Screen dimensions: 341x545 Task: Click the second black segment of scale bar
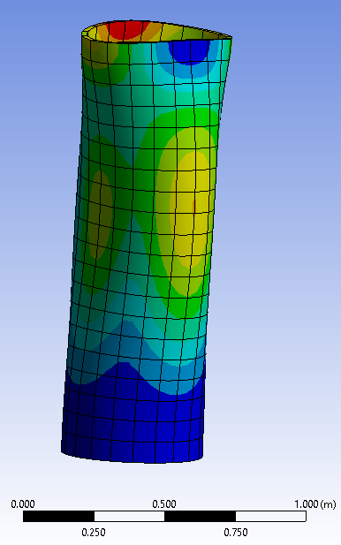click(200, 516)
